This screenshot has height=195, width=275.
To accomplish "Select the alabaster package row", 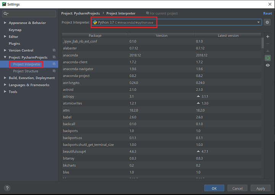I will coord(162,48).
